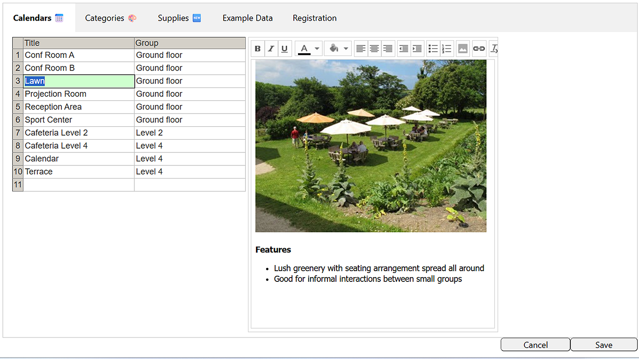Center the text alignment

point(374,48)
